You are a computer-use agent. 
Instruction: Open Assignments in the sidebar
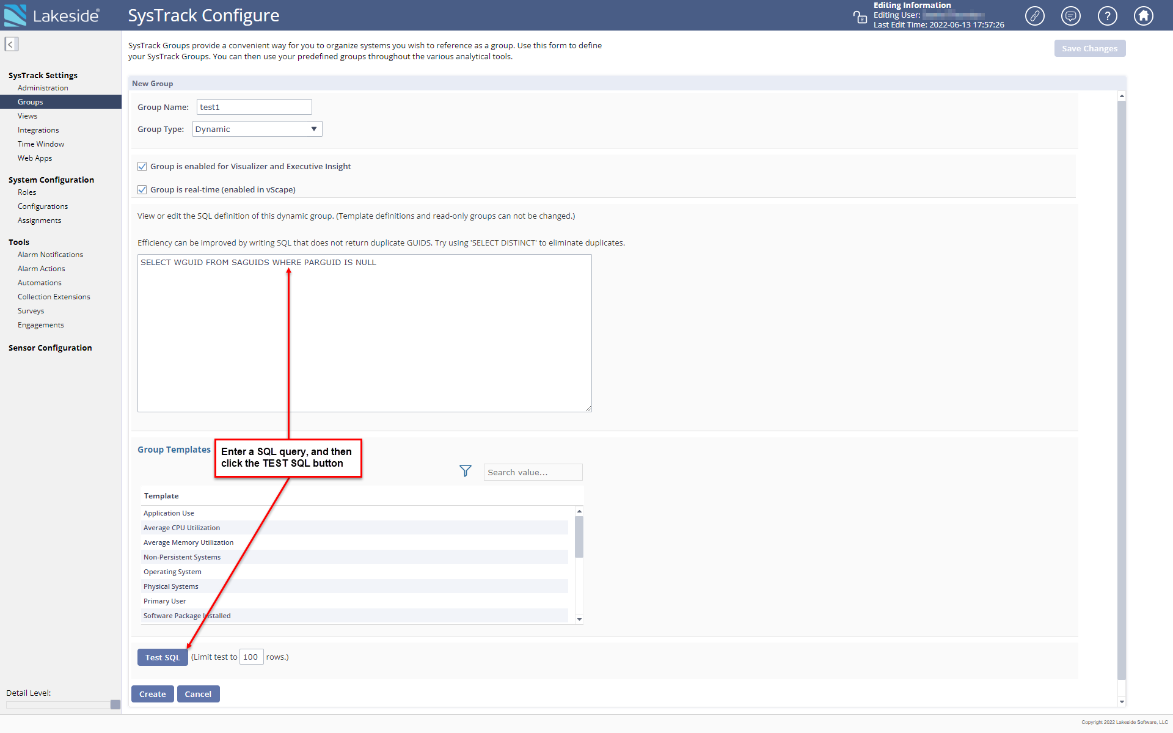click(x=40, y=221)
